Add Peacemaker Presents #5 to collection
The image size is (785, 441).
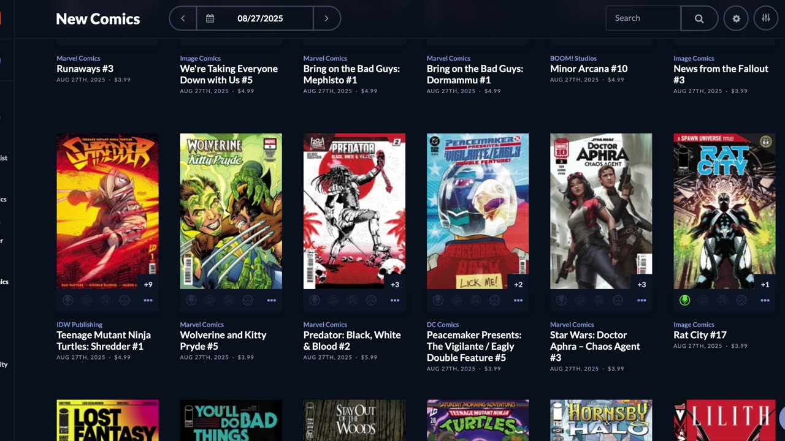[456, 300]
